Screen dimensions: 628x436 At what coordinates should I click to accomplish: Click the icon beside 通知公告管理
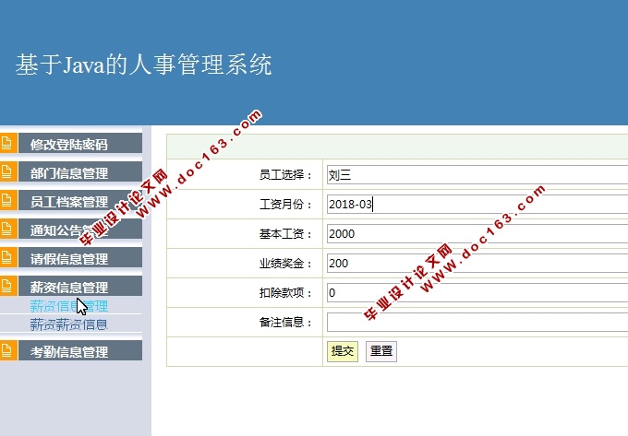pyautogui.click(x=7, y=229)
